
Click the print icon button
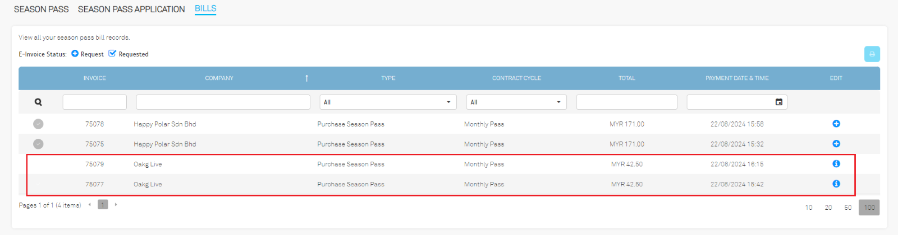[x=872, y=54]
